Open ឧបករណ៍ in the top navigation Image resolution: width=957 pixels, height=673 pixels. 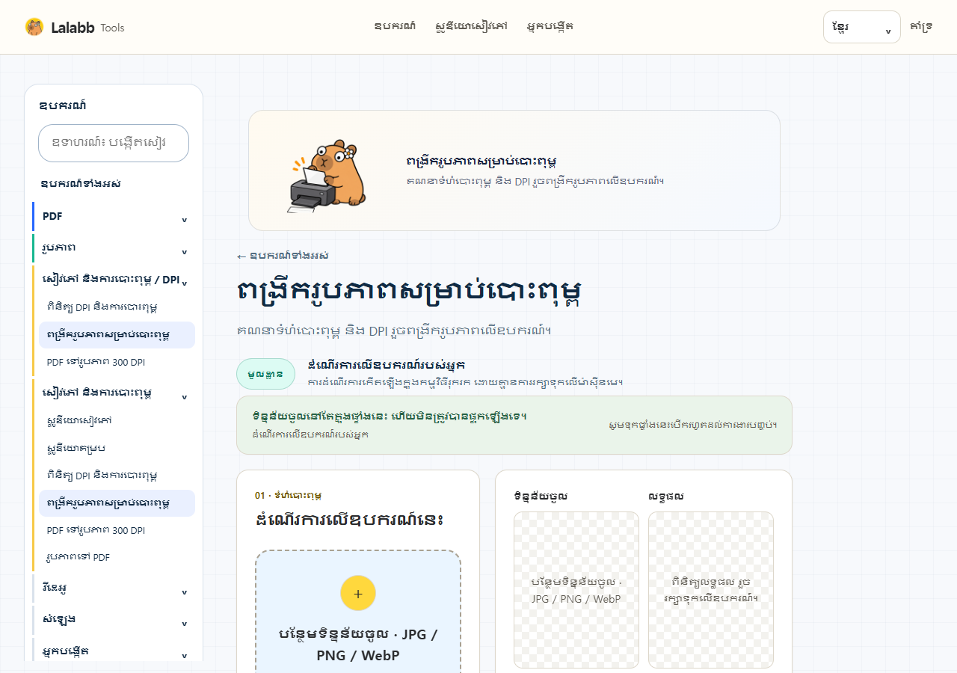click(395, 26)
